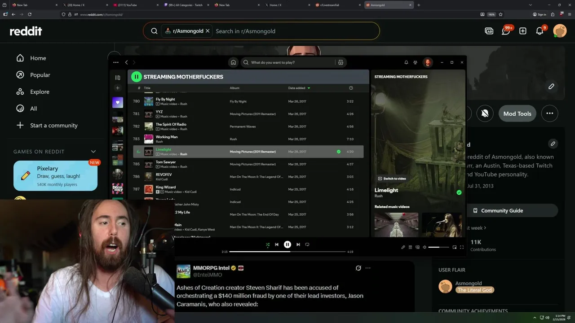
Task: Enter Spotify full screen mode
Action: pos(462,247)
